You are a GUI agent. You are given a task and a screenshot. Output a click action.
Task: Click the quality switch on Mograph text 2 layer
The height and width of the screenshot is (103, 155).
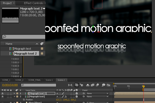point(63,93)
